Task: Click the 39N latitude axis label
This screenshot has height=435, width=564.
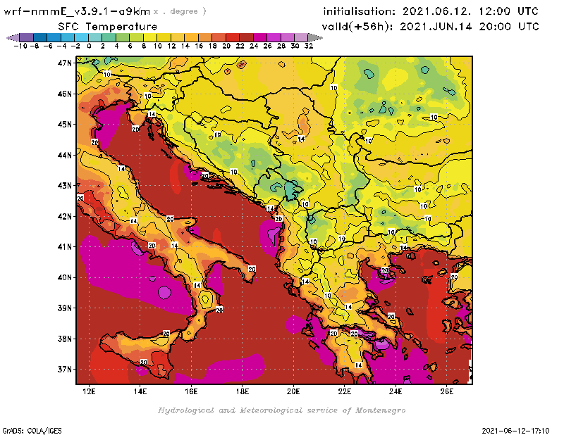Action: pyautogui.click(x=65, y=308)
